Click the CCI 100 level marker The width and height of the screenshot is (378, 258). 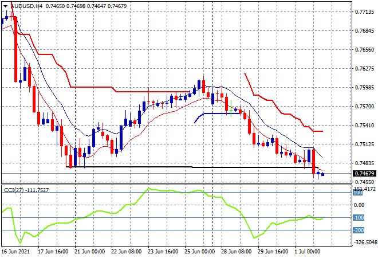click(357, 193)
